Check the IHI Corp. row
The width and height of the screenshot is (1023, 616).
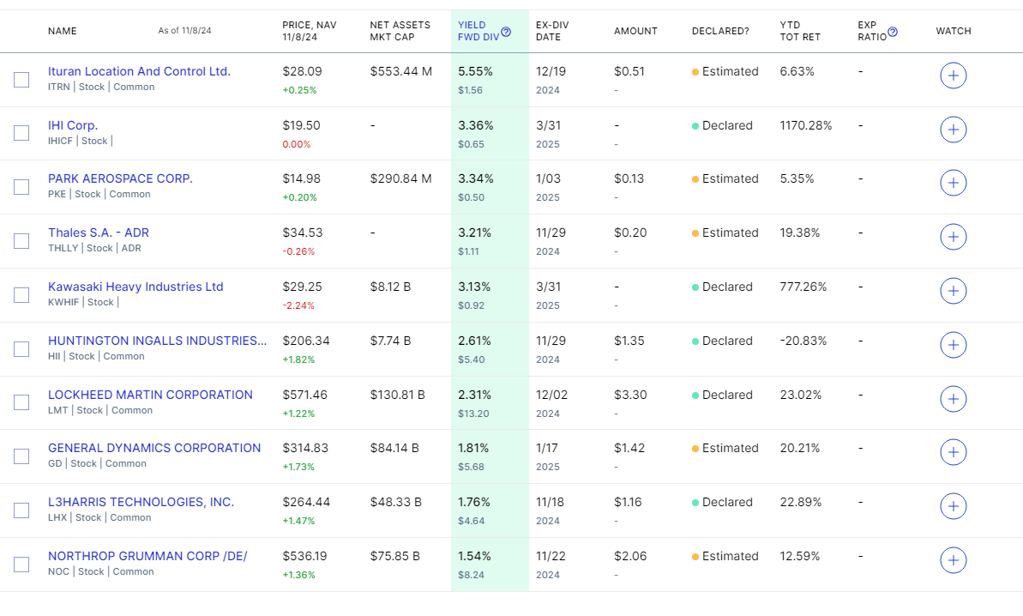coord(21,133)
